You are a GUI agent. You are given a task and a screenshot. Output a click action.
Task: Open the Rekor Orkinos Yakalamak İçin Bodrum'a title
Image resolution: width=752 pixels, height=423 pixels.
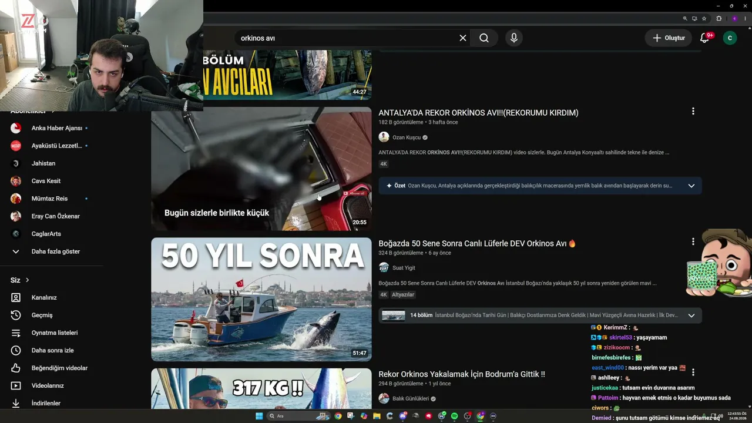click(462, 374)
